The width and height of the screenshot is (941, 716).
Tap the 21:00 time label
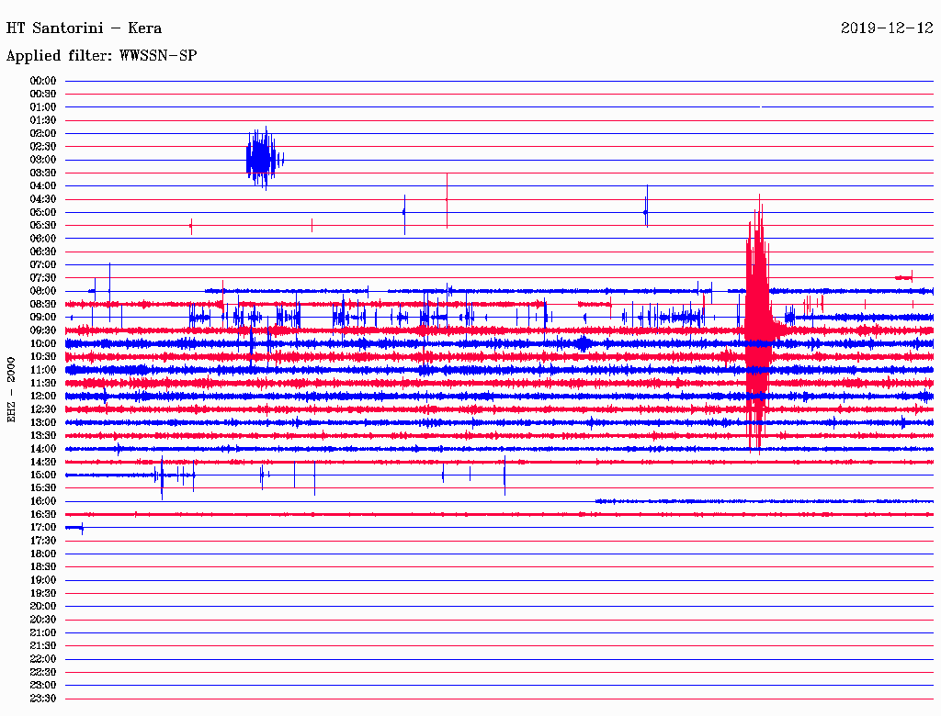[x=43, y=632]
